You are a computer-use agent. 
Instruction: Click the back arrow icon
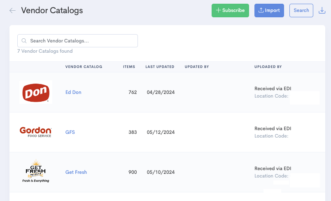[13, 11]
